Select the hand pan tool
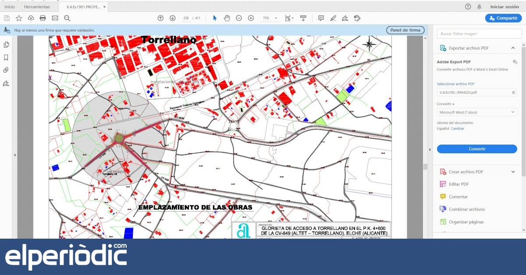The height and width of the screenshot is (275, 526). point(227,18)
